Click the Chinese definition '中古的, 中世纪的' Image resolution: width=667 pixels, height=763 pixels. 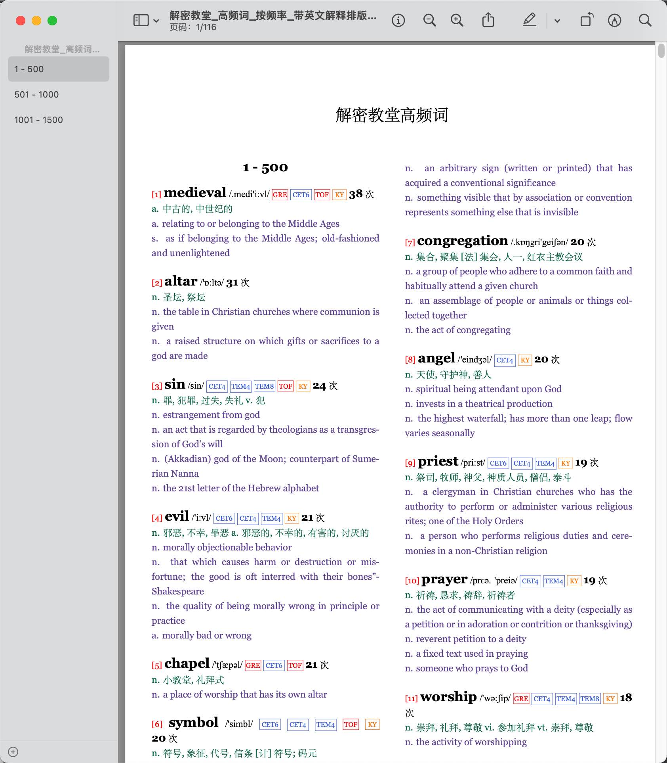pos(198,209)
